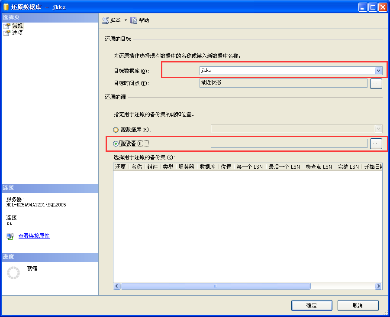The width and height of the screenshot is (390, 317).
Task: Open the 查看连接属性 link
Action: (x=34, y=236)
